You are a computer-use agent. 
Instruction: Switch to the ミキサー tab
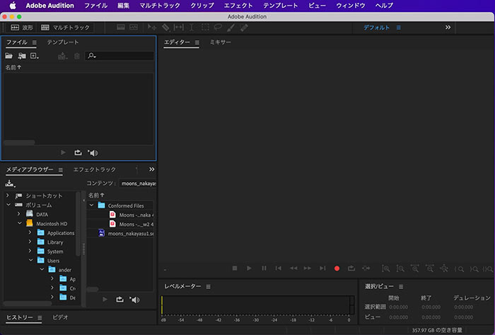click(x=221, y=42)
